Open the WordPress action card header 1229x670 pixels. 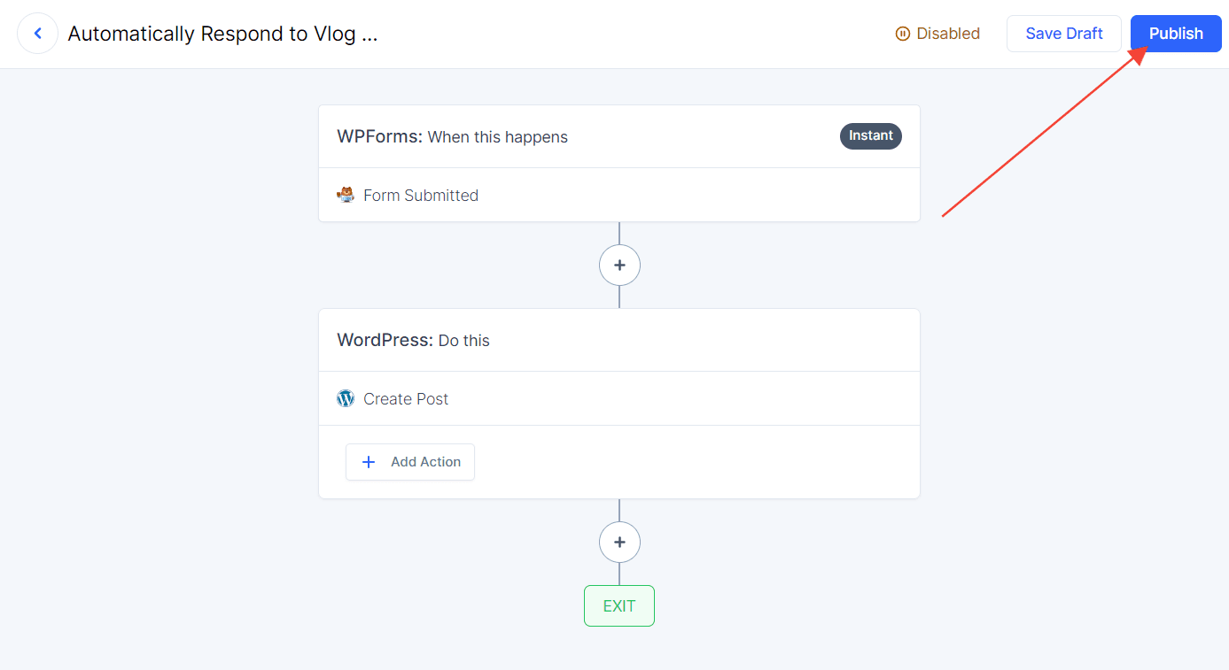pyautogui.click(x=619, y=340)
